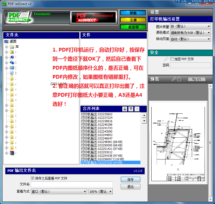Click the PDF reDirect Freeware logo banner
Image resolution: width=215 pixels, height=204 pixels.
(37, 18)
